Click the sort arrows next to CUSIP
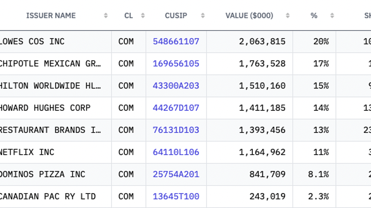The height and width of the screenshot is (208, 371). (203, 16)
